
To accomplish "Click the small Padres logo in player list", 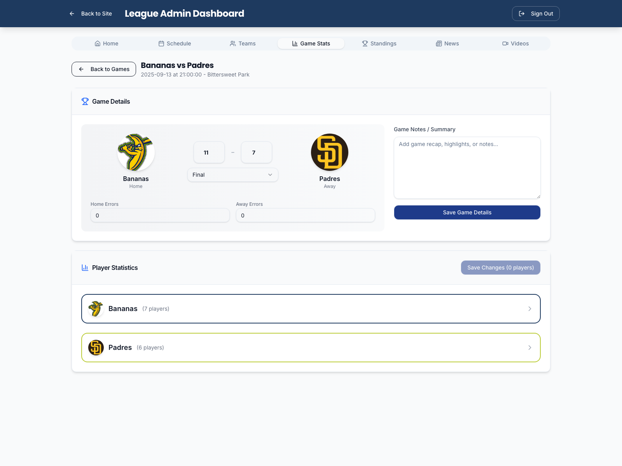I will 96,348.
